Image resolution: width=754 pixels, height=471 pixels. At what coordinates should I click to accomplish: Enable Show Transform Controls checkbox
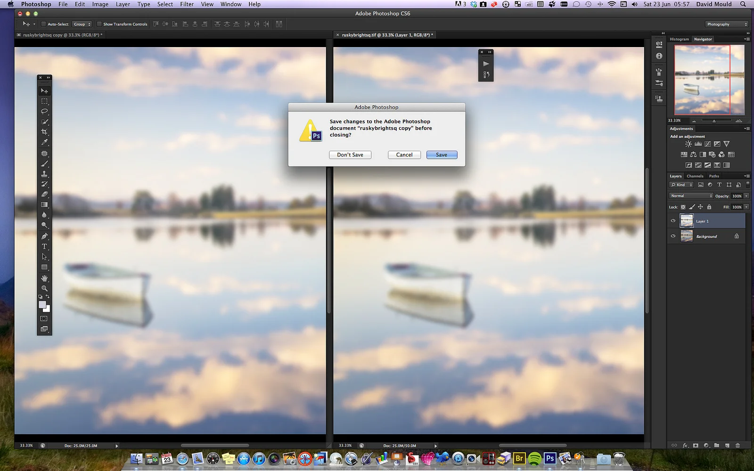tap(99, 24)
